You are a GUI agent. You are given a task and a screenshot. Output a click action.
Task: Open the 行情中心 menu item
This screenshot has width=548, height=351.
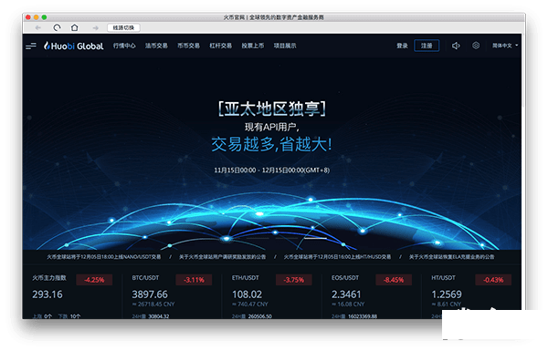[124, 46]
